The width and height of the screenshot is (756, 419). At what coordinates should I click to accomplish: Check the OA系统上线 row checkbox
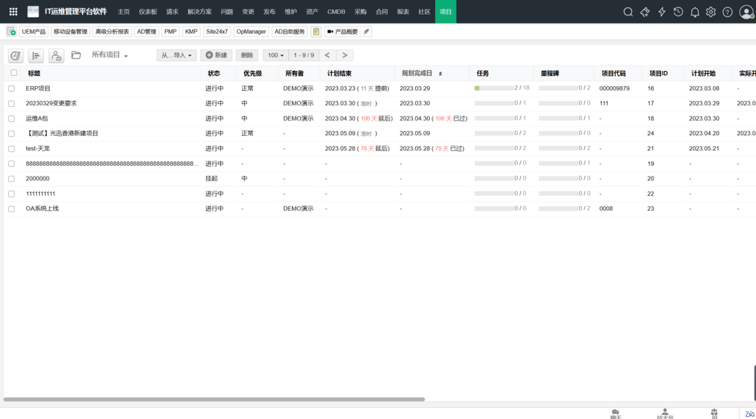click(x=12, y=209)
